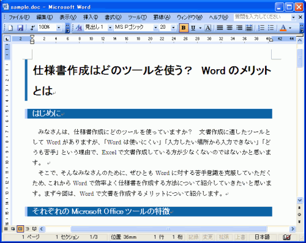Apply character border button
Screen dimensions: 306x243
point(207,28)
